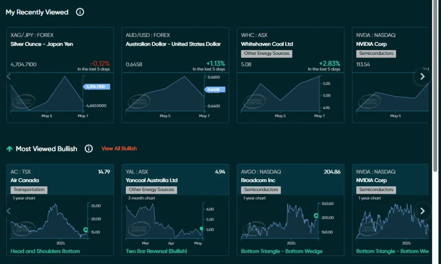Click left arrow on Recently Viewed carousel
The image size is (441, 264).
9,76
